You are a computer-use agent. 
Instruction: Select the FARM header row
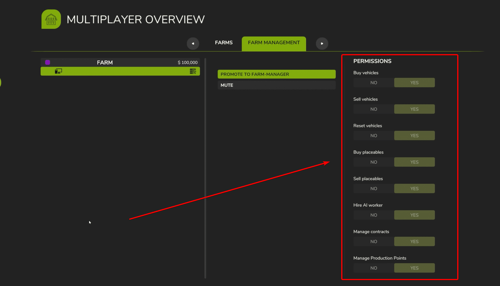tap(120, 62)
